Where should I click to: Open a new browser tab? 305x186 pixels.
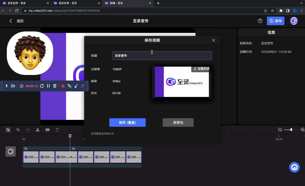pyautogui.click(x=158, y=3)
